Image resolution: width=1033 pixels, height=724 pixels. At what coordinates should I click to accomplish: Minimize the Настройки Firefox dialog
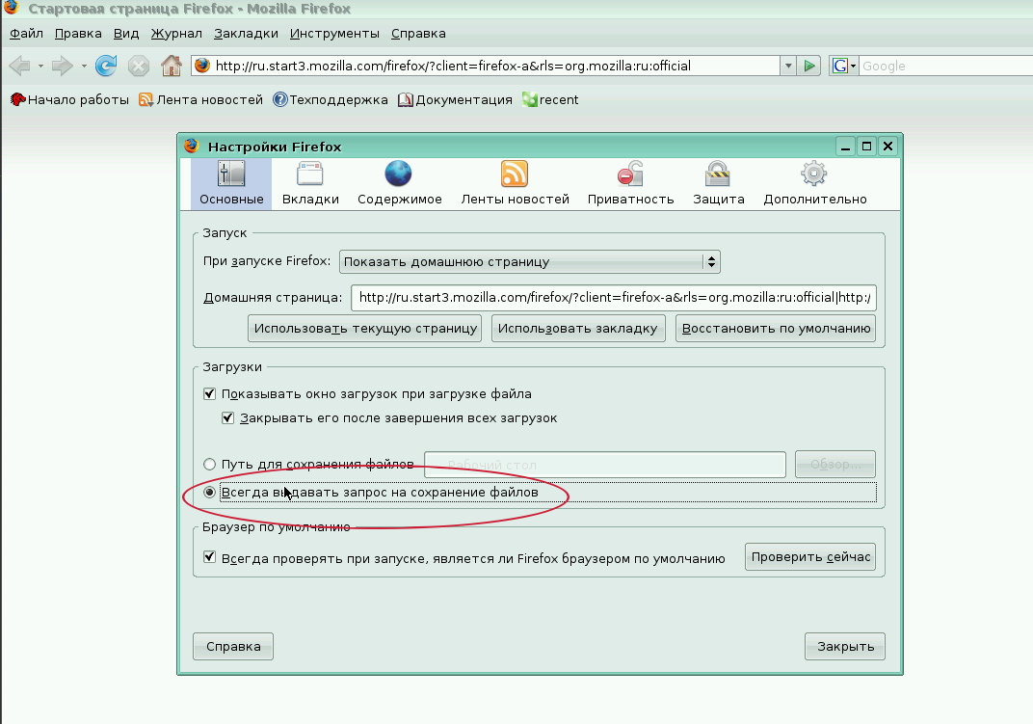pyautogui.click(x=846, y=146)
